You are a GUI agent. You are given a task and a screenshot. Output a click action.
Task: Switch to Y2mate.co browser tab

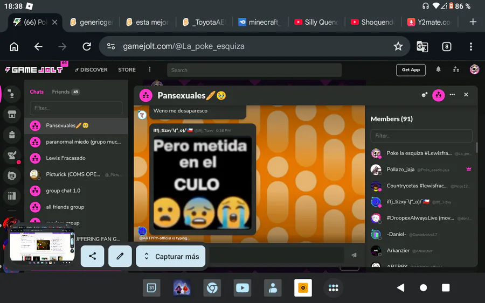point(429,22)
